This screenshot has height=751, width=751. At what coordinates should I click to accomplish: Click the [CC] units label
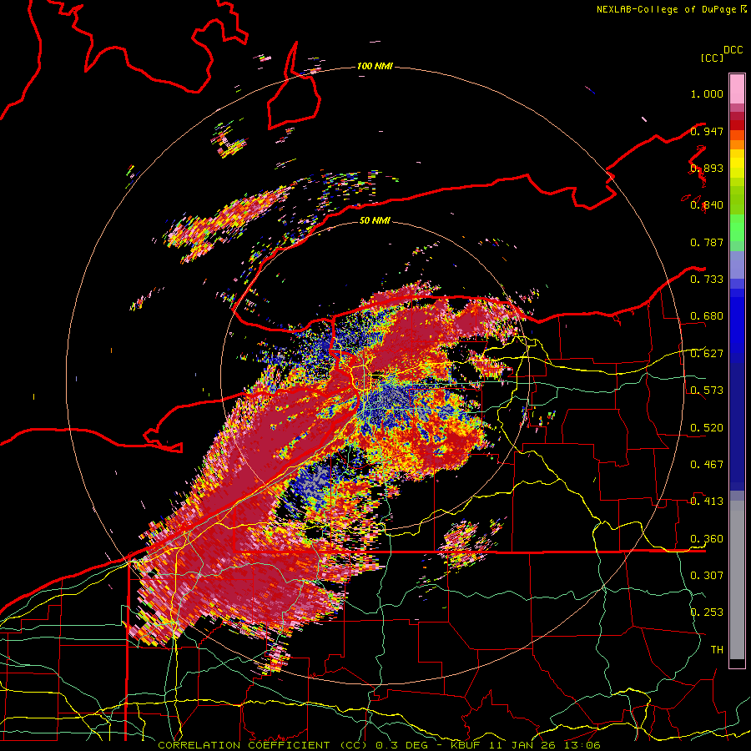[713, 58]
